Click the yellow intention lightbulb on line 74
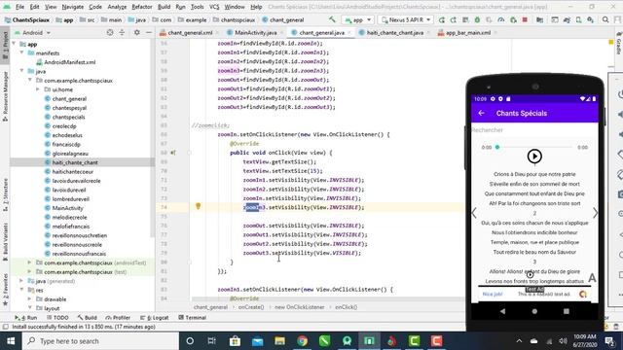 (199, 206)
